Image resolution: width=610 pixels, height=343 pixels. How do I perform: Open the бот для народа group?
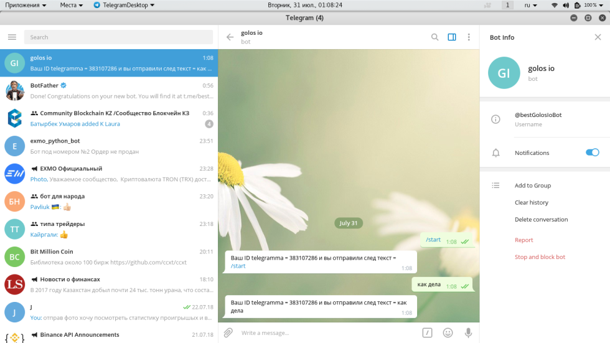(x=109, y=202)
